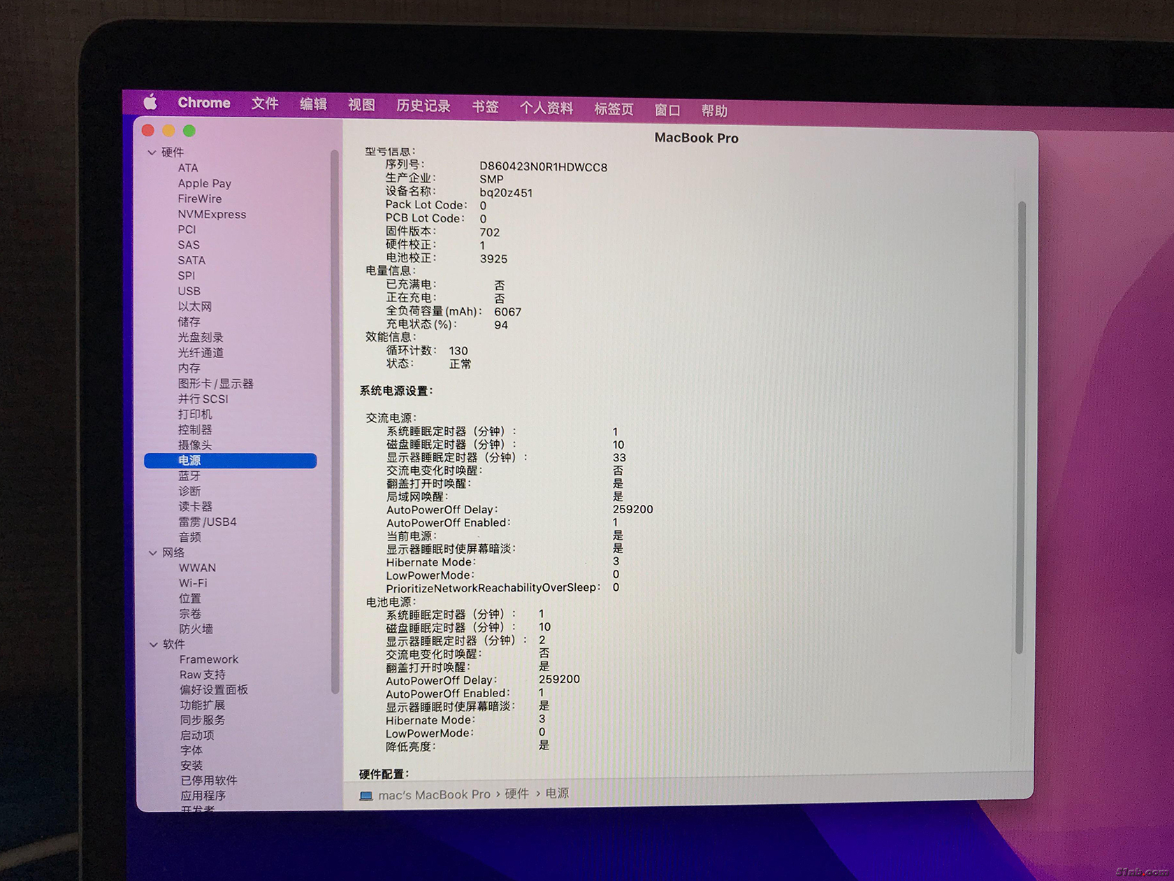Select 光盘刻录 in the sidebar

pos(201,337)
